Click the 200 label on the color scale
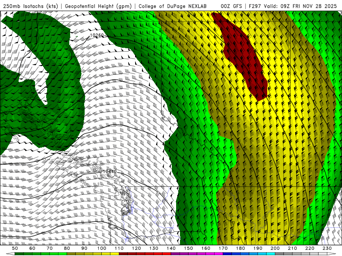The width and height of the screenshot is (342, 256). (275, 248)
